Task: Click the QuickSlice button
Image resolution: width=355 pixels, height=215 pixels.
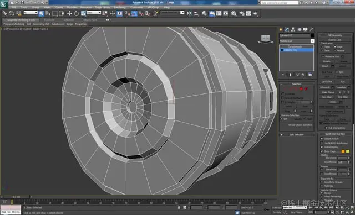Action: (327, 81)
